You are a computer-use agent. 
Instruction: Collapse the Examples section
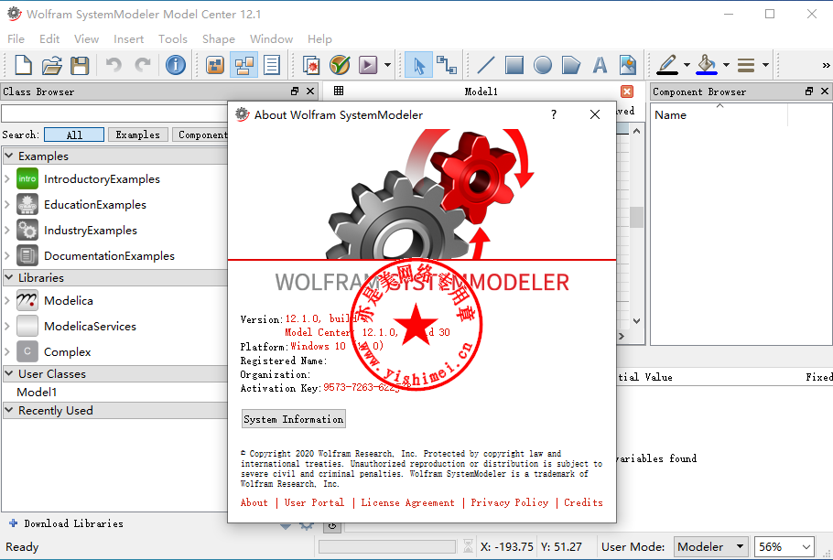(x=9, y=156)
